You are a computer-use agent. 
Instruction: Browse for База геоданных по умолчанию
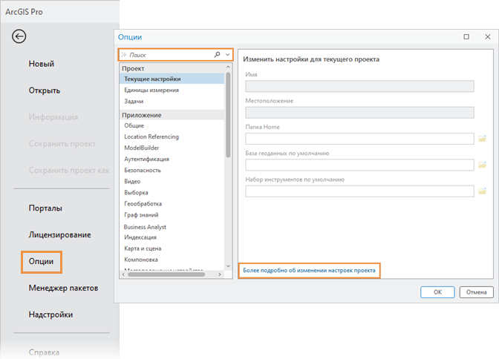[x=483, y=165]
